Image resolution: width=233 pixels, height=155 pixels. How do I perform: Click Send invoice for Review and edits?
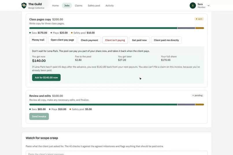[x=39, y=116]
